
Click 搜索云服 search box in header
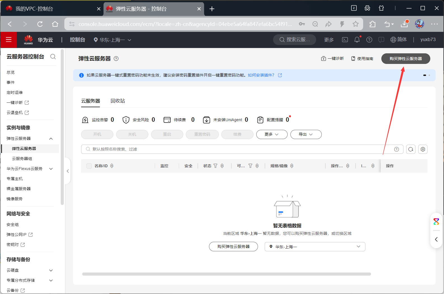point(295,40)
